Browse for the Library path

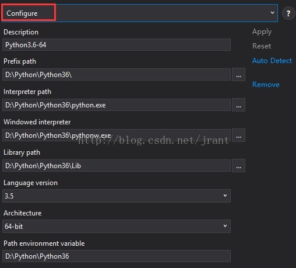(x=238, y=166)
